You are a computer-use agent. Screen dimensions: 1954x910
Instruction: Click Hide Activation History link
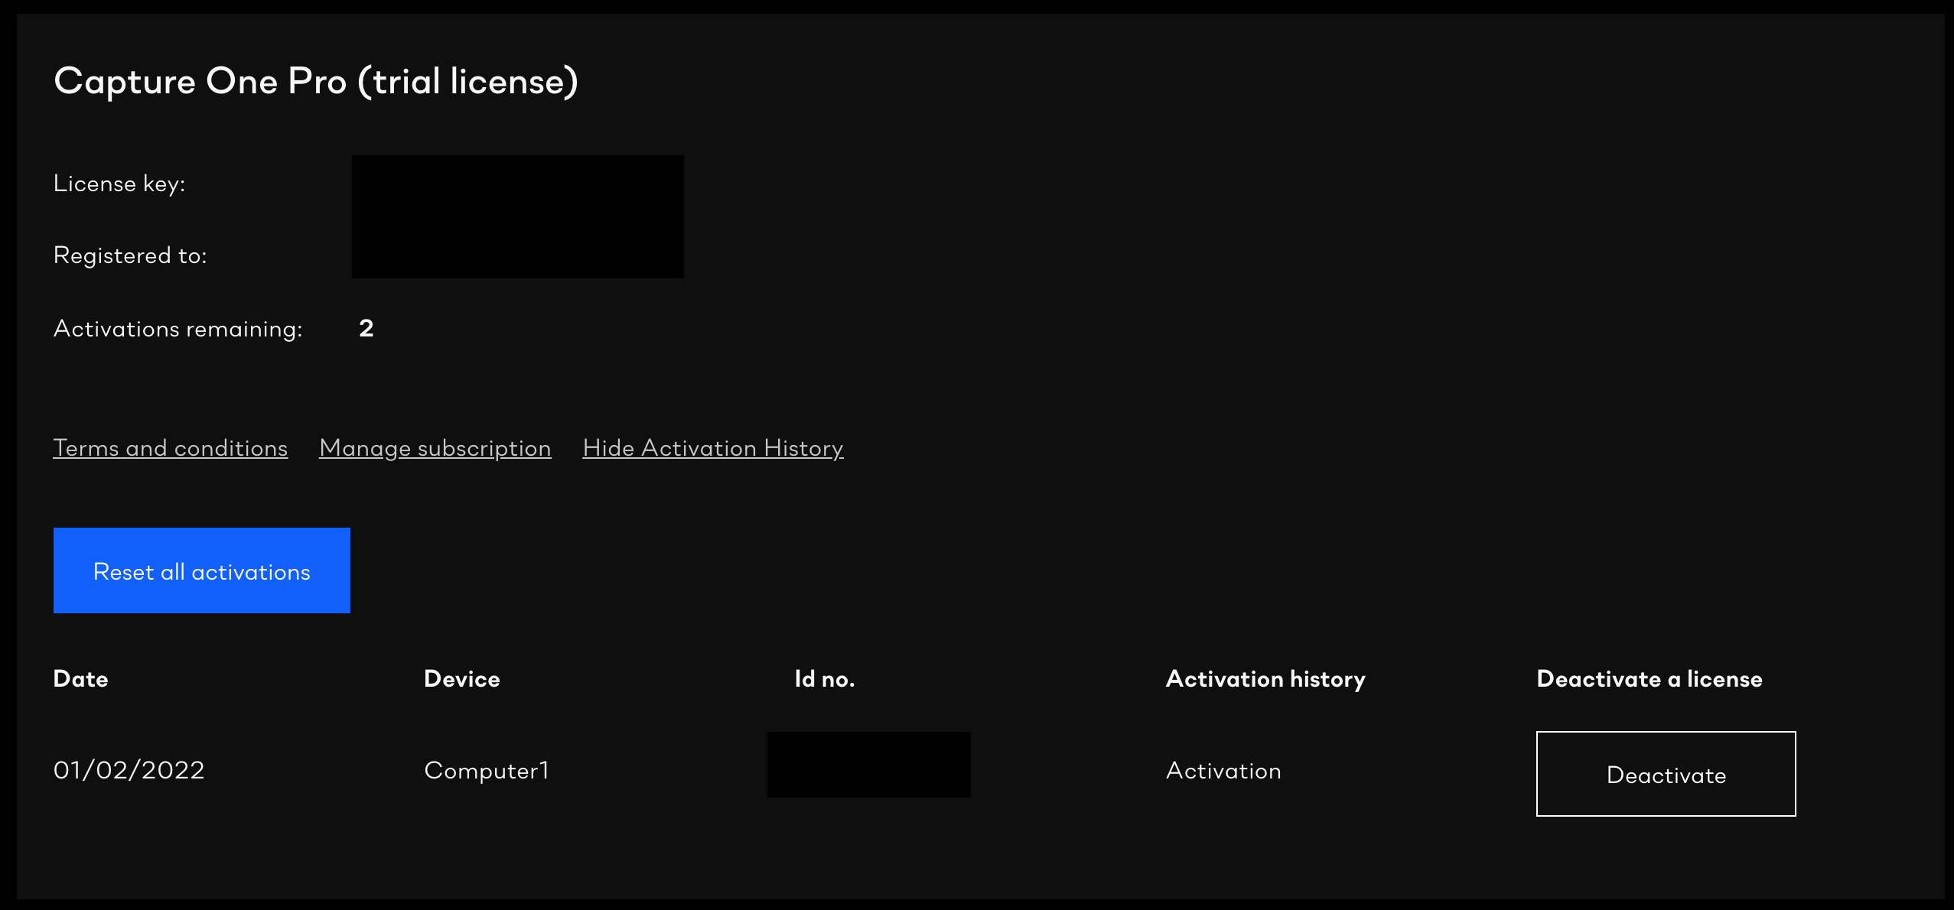[x=713, y=448]
